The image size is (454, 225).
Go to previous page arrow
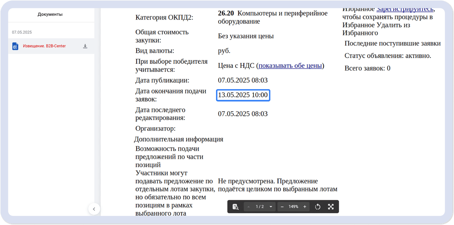tap(249, 207)
